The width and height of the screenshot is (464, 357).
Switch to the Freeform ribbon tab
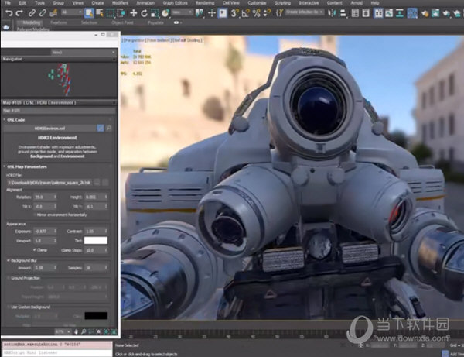click(58, 22)
